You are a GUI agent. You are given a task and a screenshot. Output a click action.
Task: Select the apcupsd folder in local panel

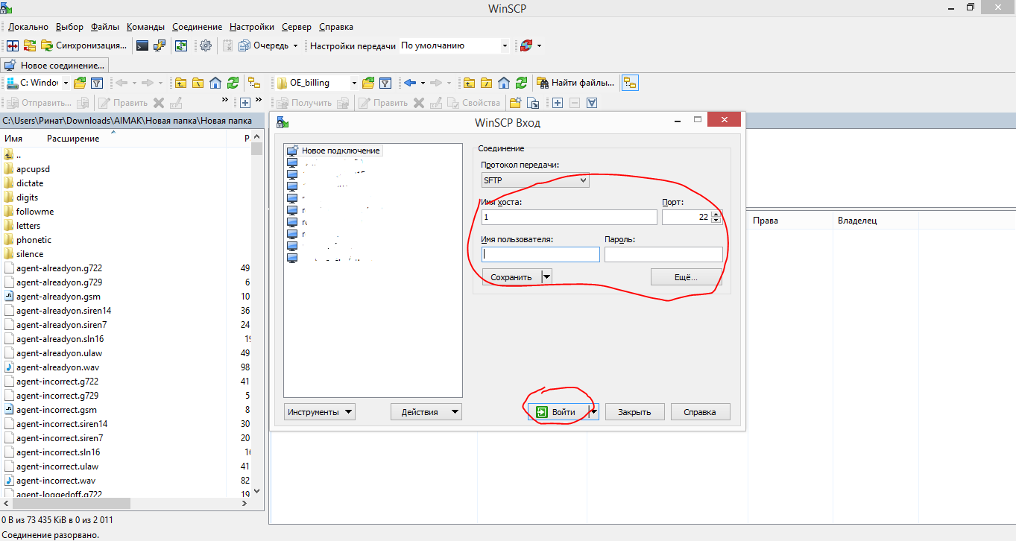pyautogui.click(x=33, y=169)
